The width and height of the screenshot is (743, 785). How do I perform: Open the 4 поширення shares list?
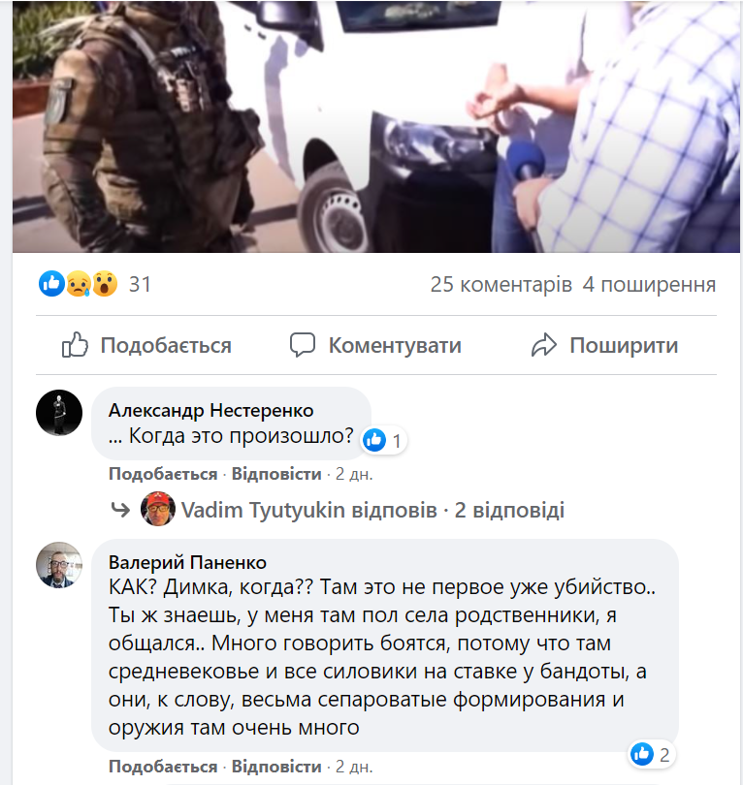point(649,284)
